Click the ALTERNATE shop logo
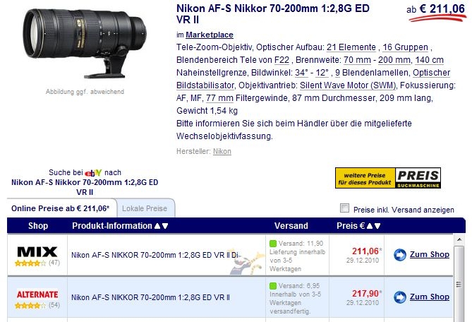This screenshot has width=472, height=322. click(x=37, y=294)
